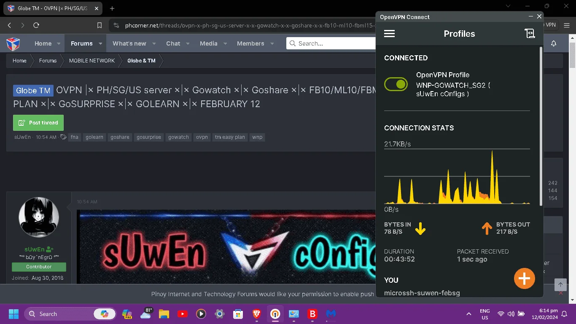576x324 pixels.
Task: Expand the Members dropdown arrow
Action: pyautogui.click(x=272, y=43)
